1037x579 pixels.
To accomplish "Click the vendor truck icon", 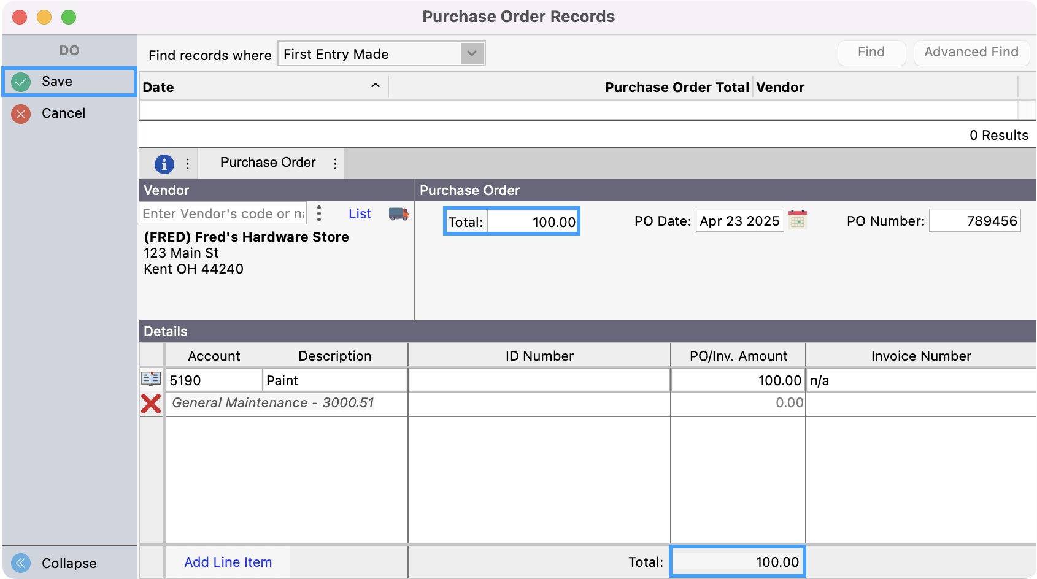I will (398, 213).
